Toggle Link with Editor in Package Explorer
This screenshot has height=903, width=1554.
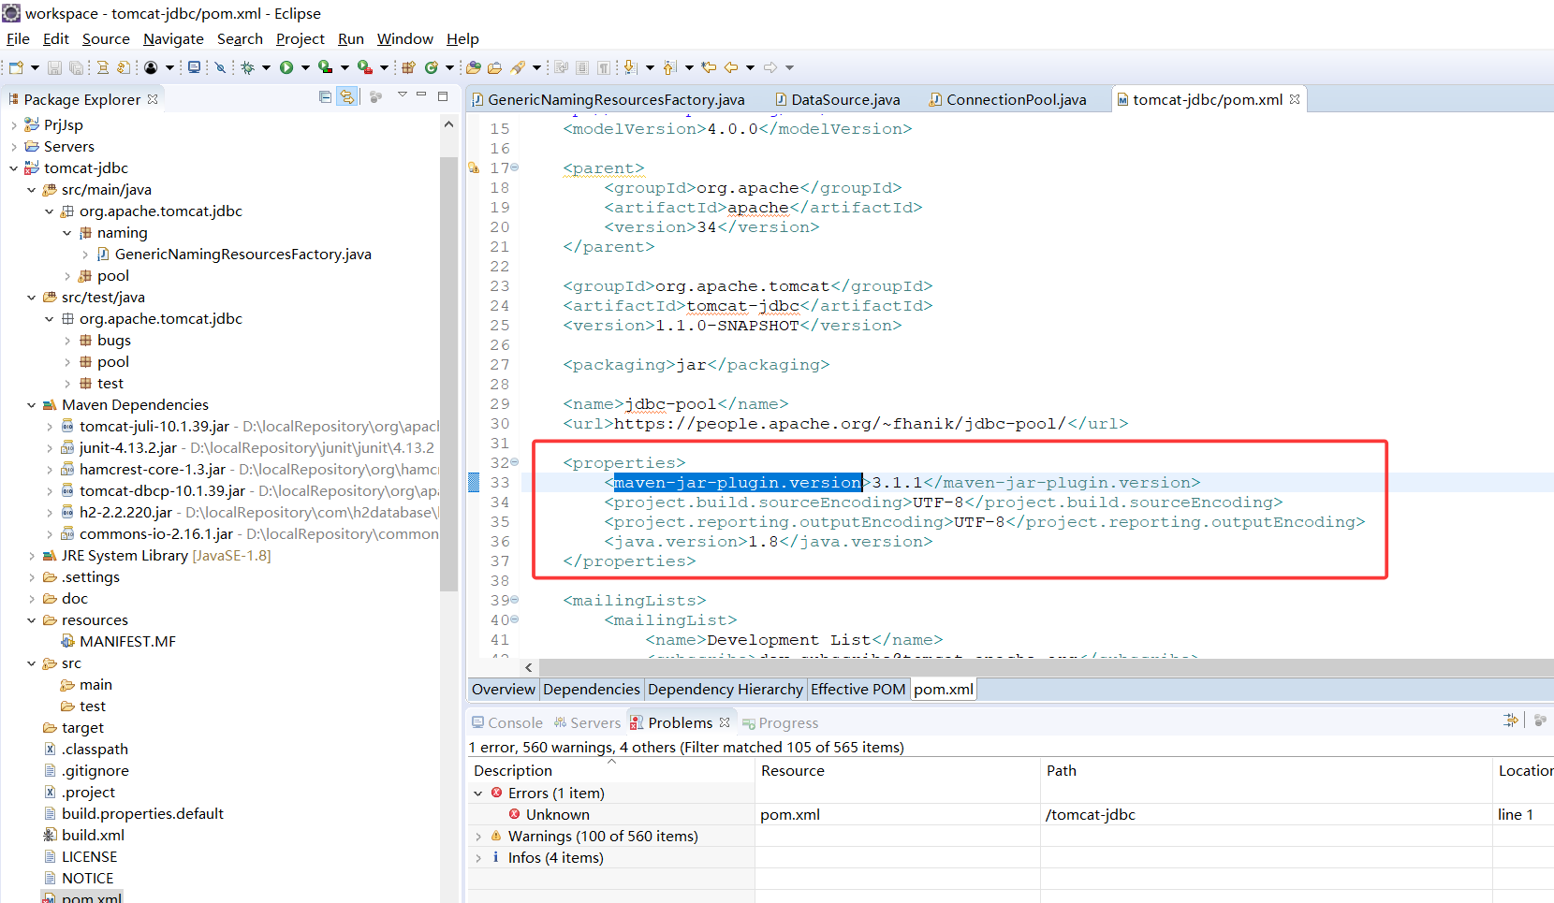click(347, 96)
